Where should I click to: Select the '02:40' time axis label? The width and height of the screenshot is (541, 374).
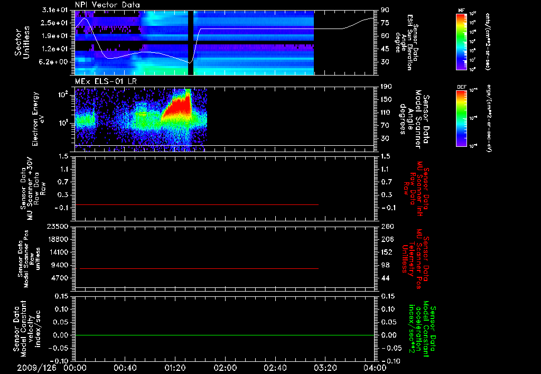pos(275,368)
